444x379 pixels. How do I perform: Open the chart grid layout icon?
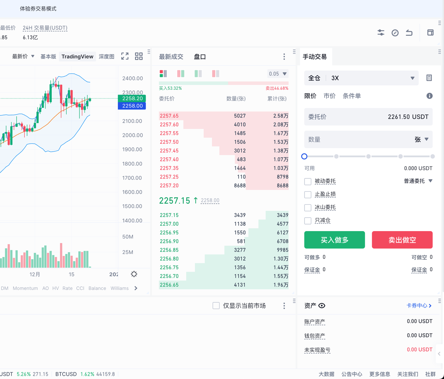(x=139, y=56)
